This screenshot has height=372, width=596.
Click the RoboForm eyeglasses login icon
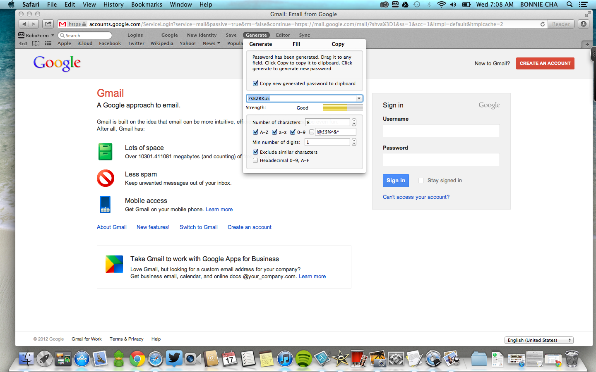(23, 43)
